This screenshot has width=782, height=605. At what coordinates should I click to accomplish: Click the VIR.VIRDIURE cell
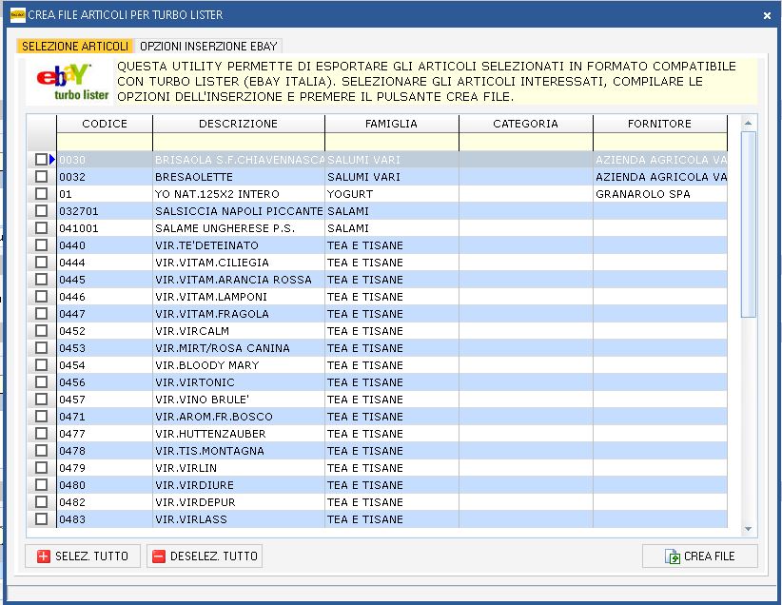pyautogui.click(x=239, y=485)
